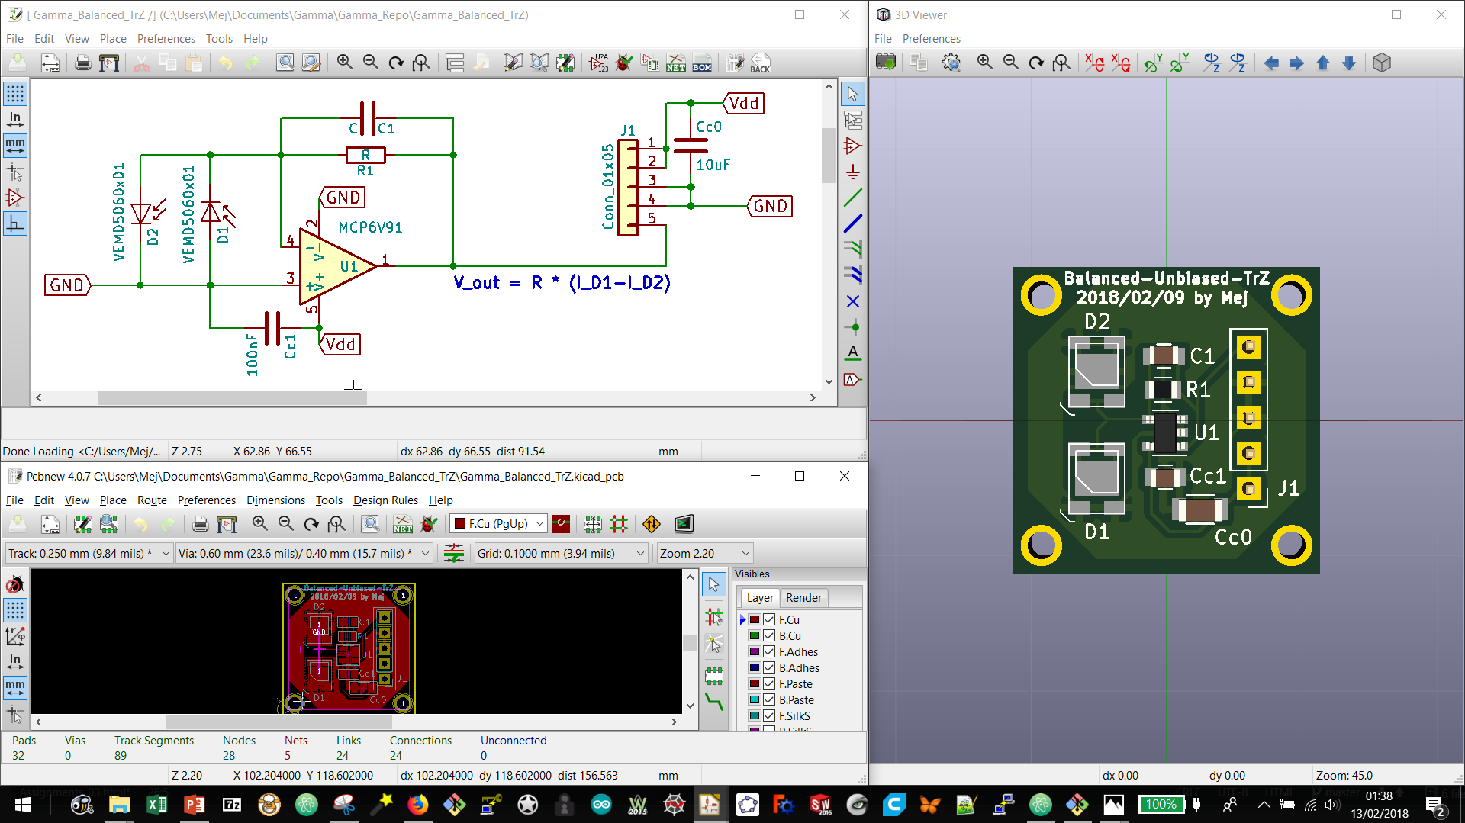Open Design Rules menu in Pcbnew
This screenshot has height=823, width=1465.
(x=385, y=500)
